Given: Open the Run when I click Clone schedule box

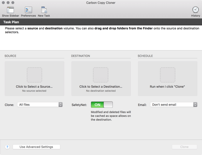Looking at the screenshot, I should point(167,79).
